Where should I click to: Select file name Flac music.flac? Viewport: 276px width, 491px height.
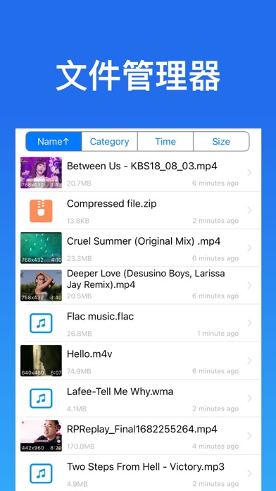(100, 316)
